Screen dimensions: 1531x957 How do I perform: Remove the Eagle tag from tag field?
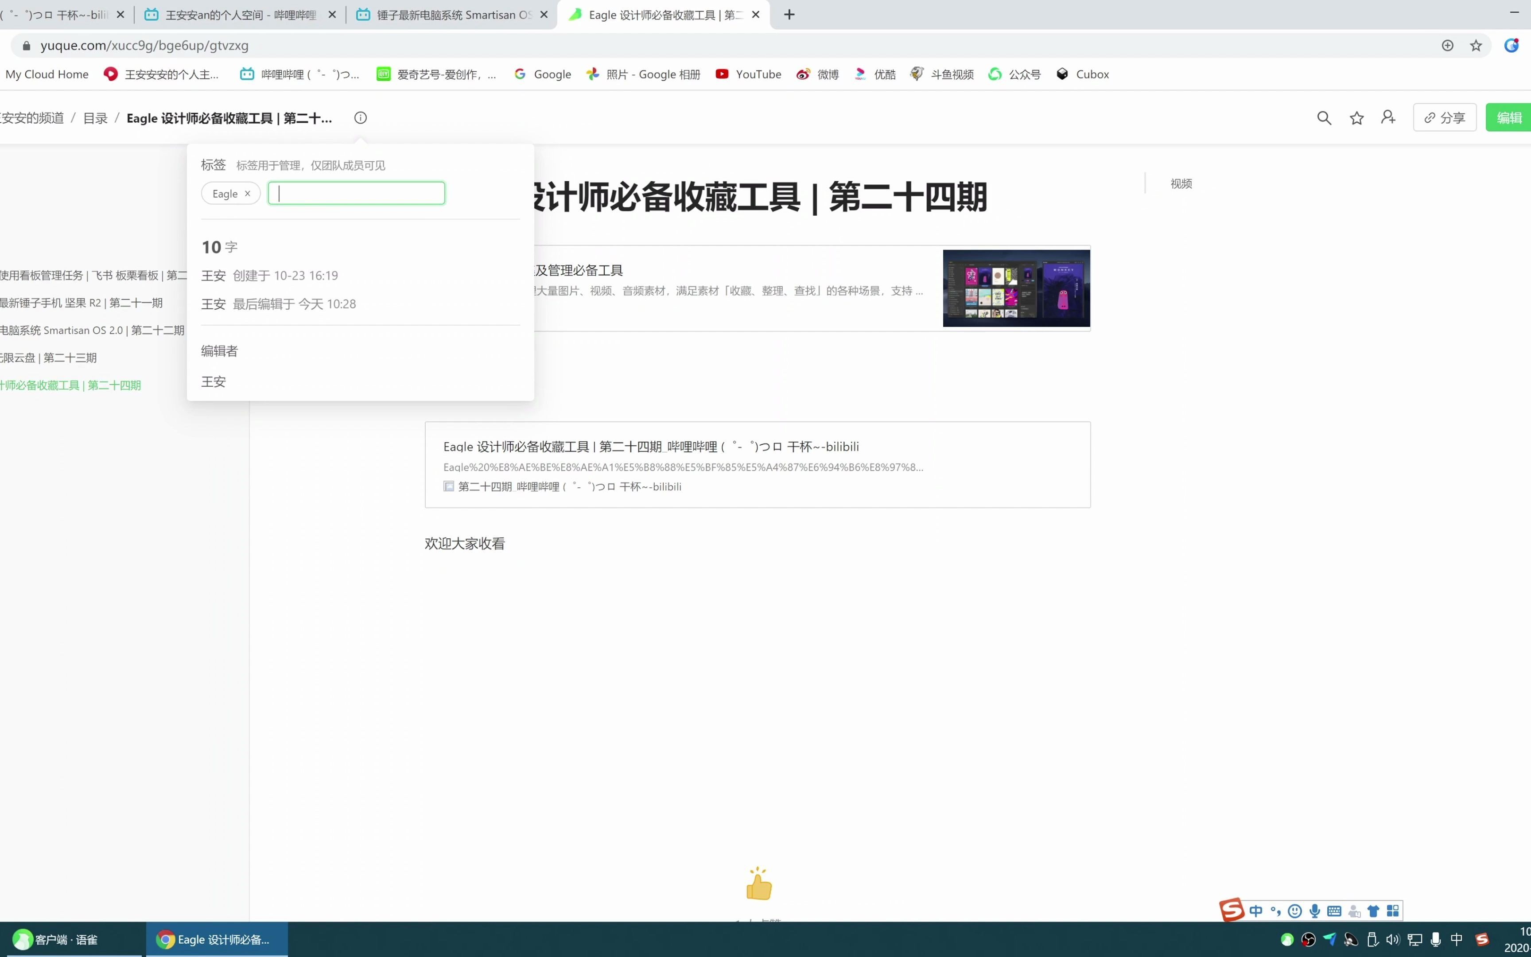(247, 193)
